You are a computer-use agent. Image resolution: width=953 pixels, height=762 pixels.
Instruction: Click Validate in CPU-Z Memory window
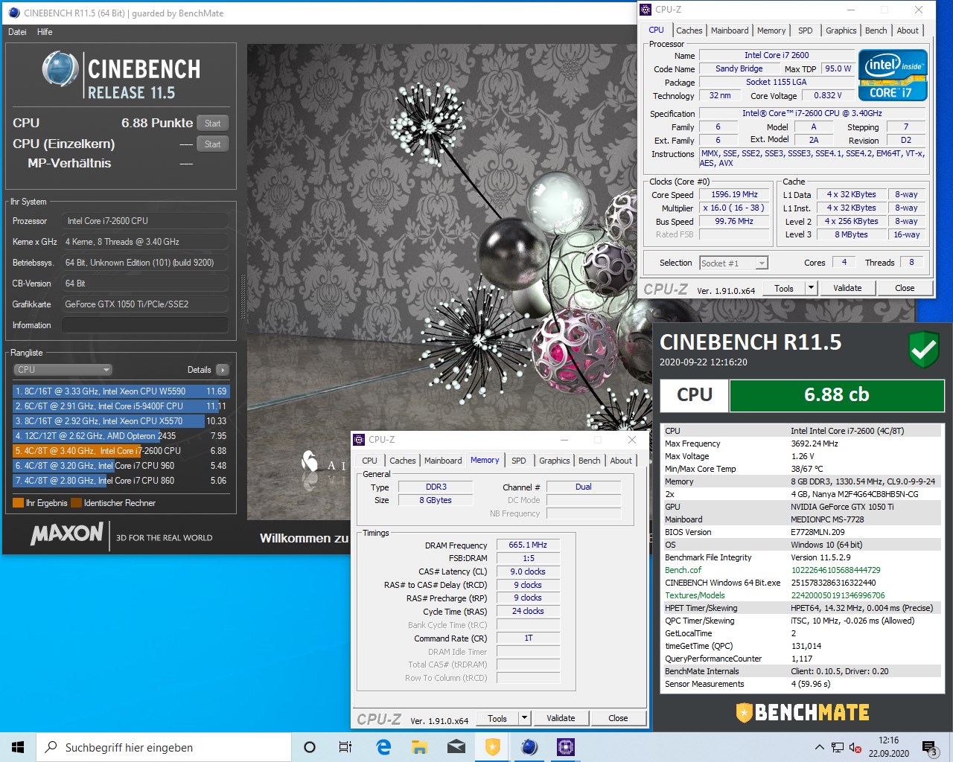pos(561,718)
